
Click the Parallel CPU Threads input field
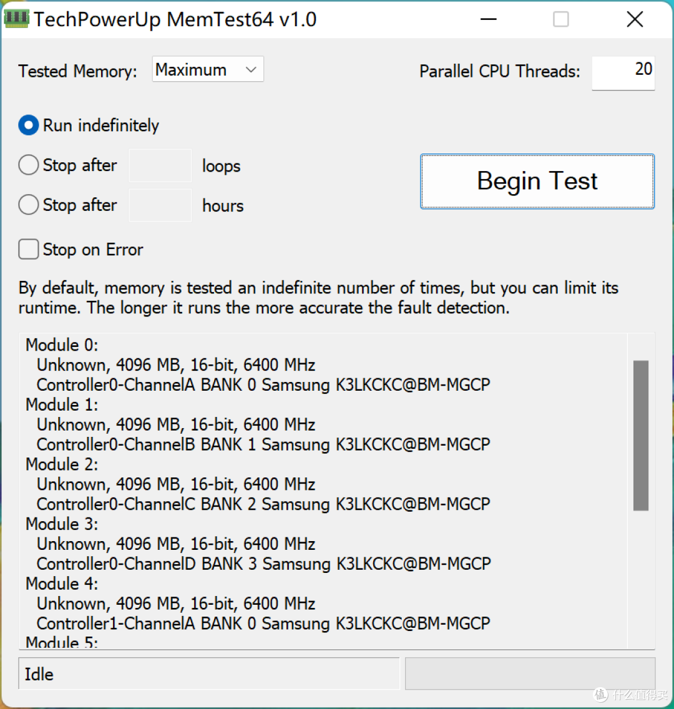click(x=623, y=73)
